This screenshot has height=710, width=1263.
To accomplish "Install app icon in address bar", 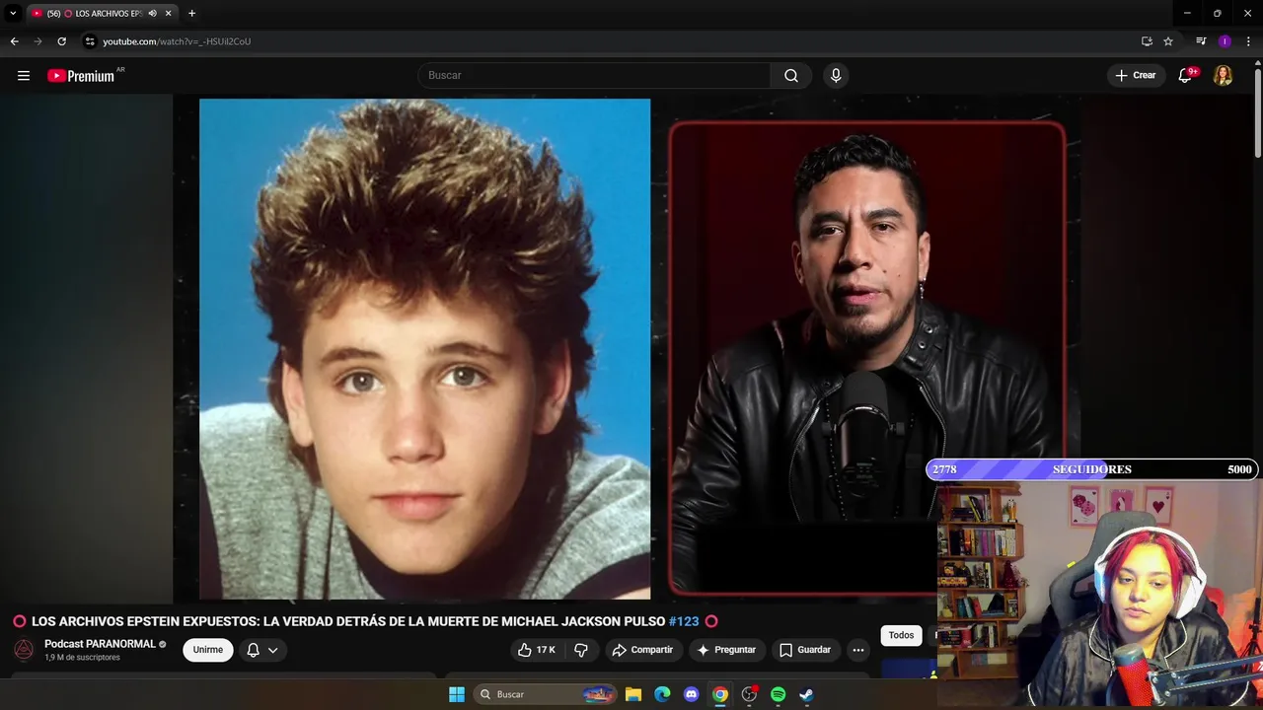I will pos(1147,41).
